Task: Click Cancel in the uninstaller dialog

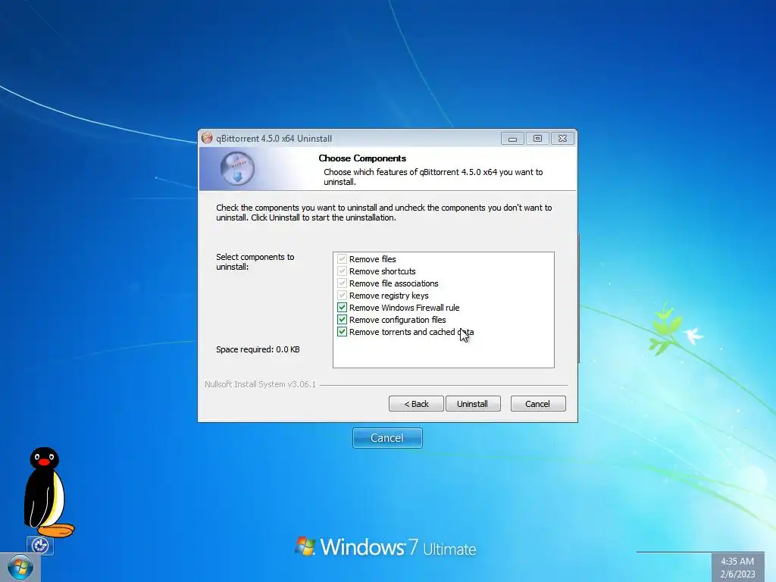Action: (538, 404)
